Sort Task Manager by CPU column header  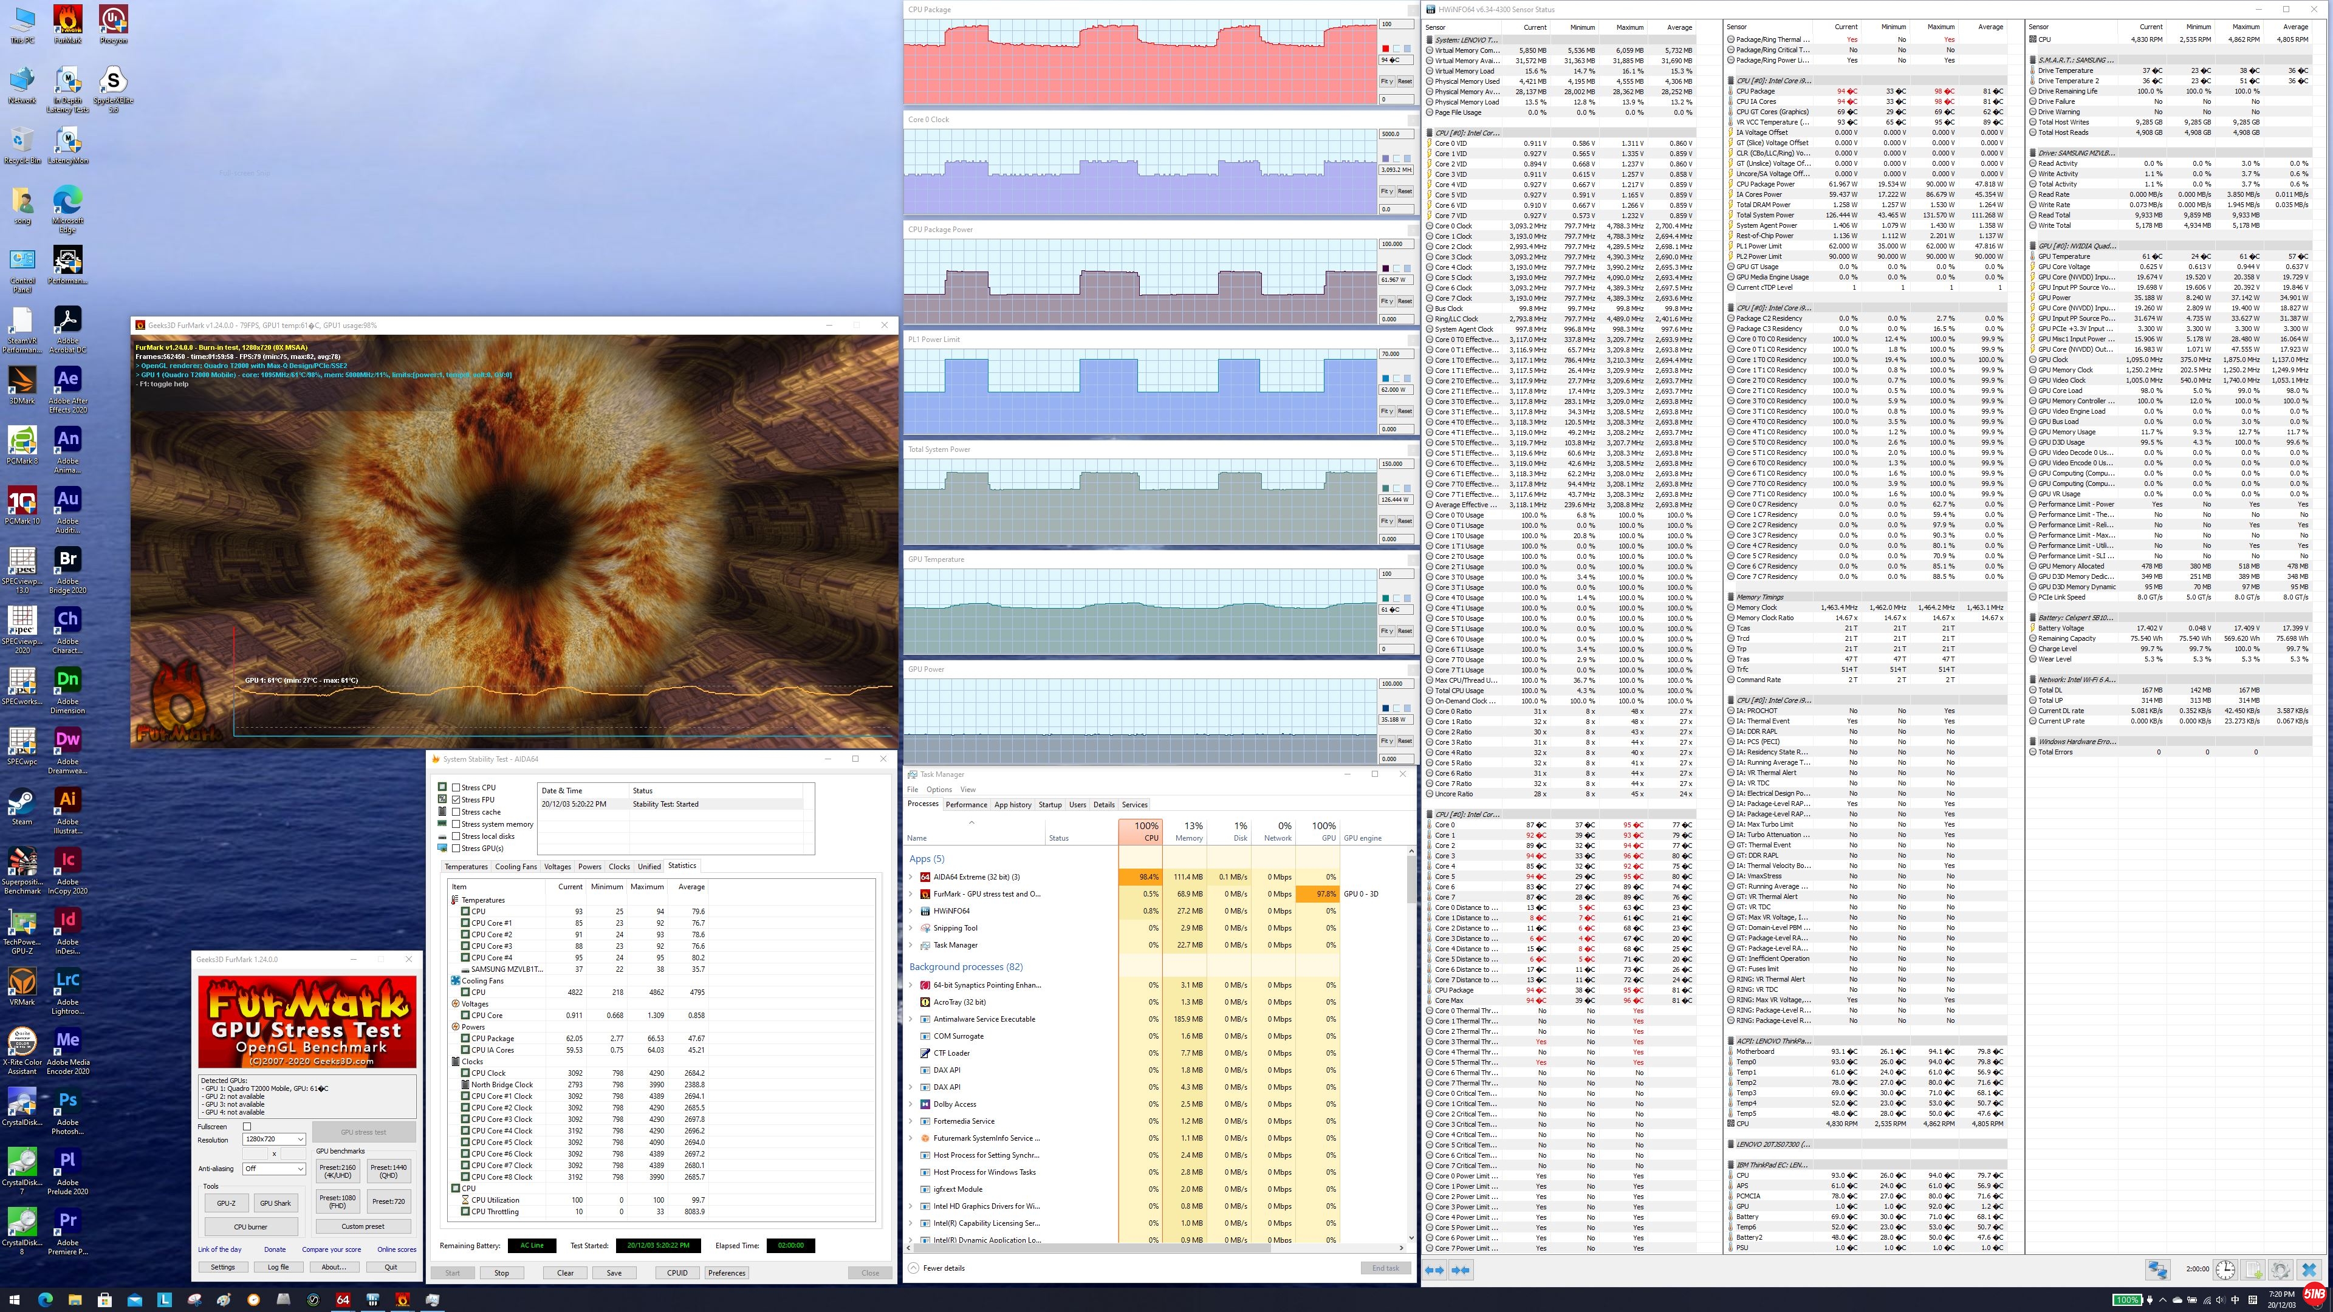tap(1140, 831)
